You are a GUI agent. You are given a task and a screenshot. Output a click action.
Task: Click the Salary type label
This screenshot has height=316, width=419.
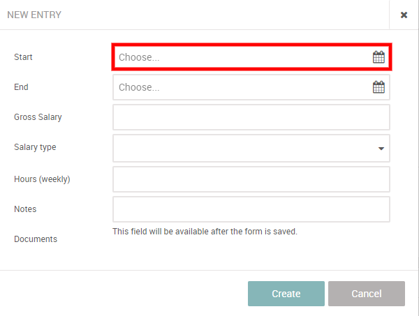click(35, 147)
